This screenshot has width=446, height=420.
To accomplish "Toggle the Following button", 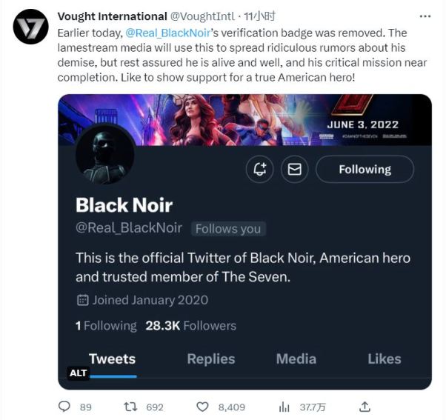I will 365,169.
